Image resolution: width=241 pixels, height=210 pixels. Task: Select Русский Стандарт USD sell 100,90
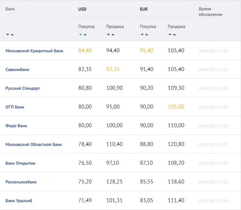[x=114, y=88]
